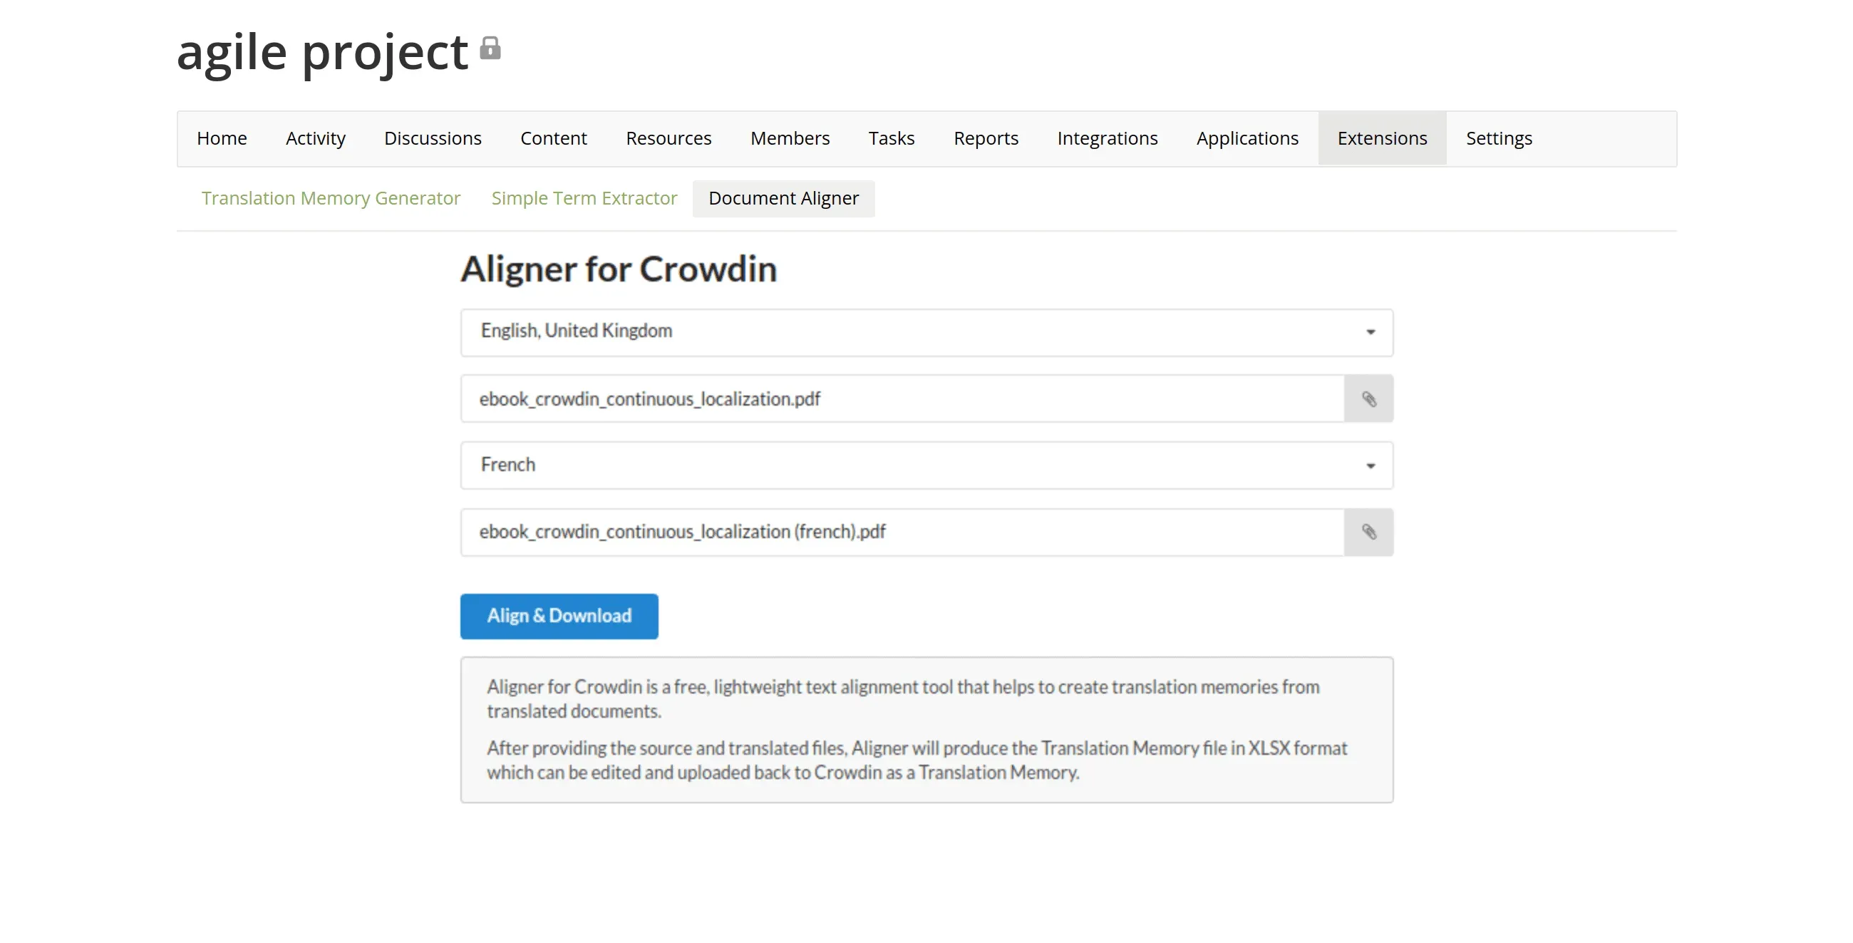
Task: Open the English, United Kingdom language dropdown
Action: pyautogui.click(x=926, y=332)
